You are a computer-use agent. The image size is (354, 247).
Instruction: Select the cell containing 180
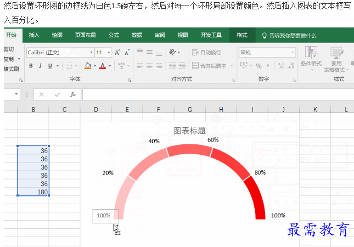point(33,192)
